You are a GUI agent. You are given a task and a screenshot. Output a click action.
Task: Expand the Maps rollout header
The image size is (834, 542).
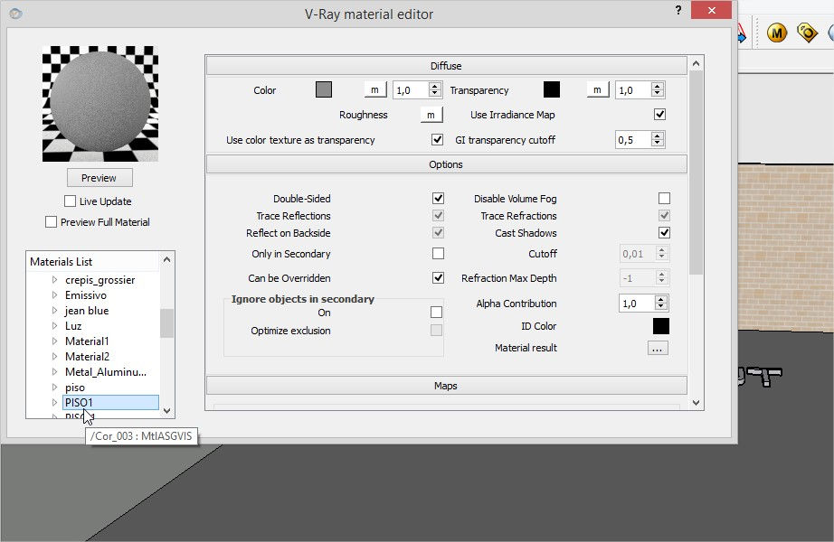[x=446, y=386]
